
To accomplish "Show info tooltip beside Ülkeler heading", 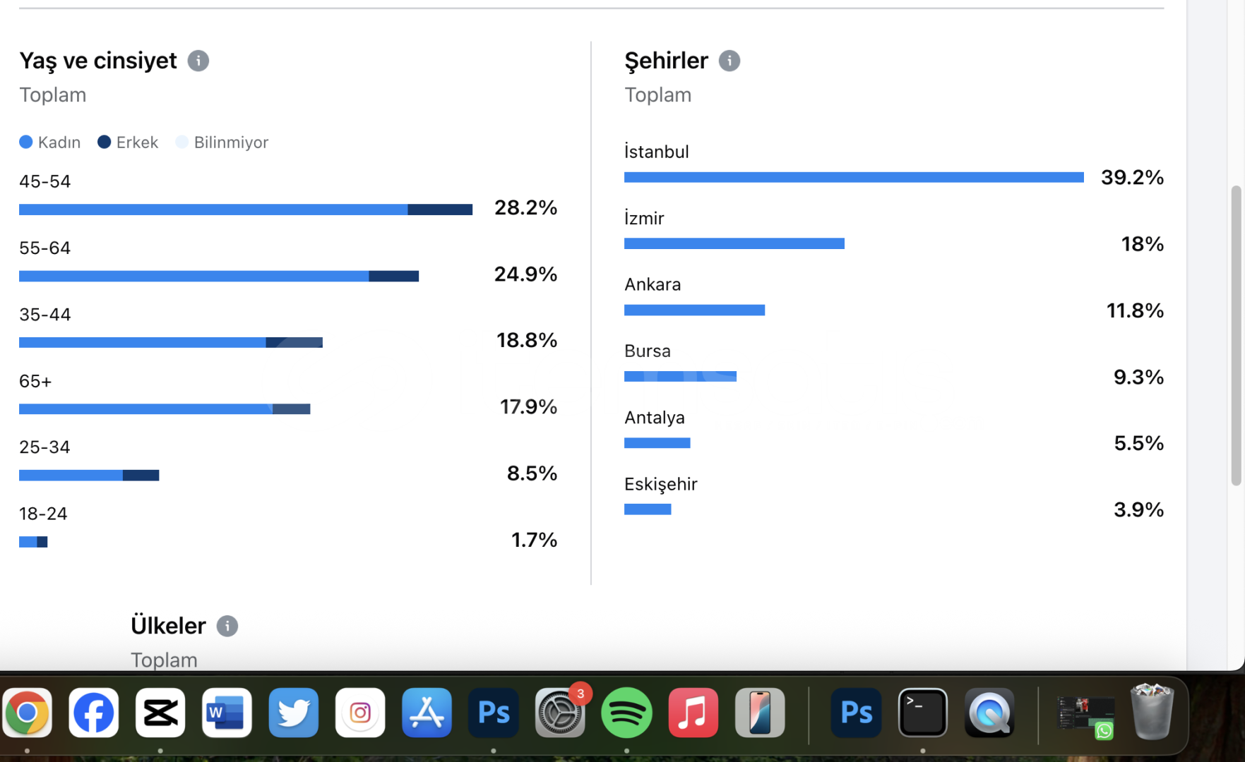I will (227, 626).
